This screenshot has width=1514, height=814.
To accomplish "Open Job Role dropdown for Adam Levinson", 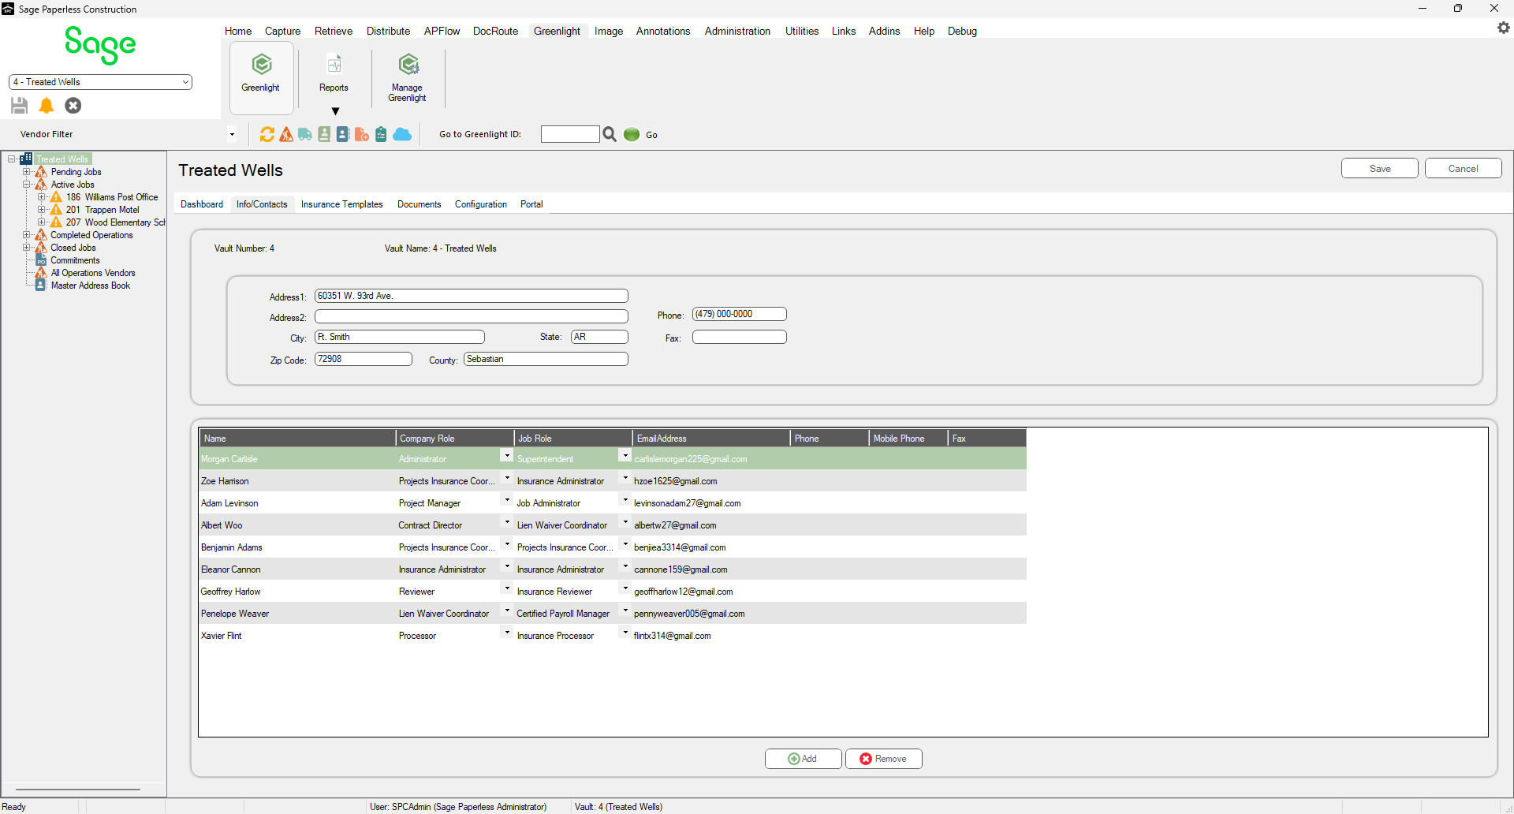I will click(x=625, y=499).
